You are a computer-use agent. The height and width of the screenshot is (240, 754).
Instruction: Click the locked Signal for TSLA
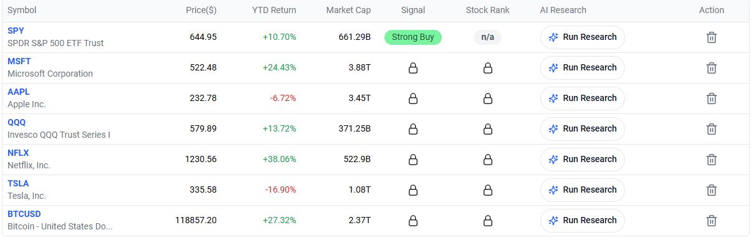point(413,190)
